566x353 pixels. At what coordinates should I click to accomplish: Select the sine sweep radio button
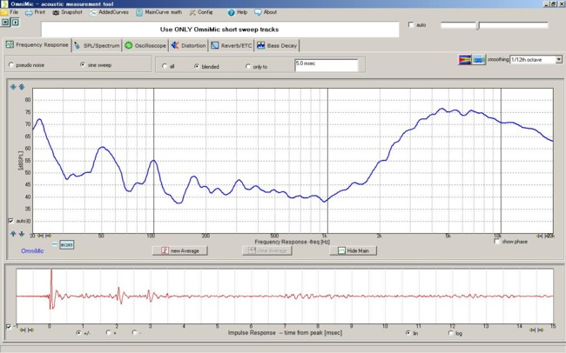(83, 65)
